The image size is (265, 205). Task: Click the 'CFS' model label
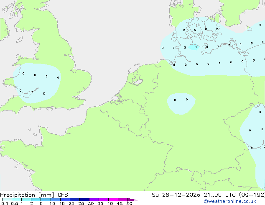(63, 195)
